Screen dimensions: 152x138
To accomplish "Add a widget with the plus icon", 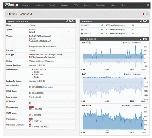I will click(143, 14).
